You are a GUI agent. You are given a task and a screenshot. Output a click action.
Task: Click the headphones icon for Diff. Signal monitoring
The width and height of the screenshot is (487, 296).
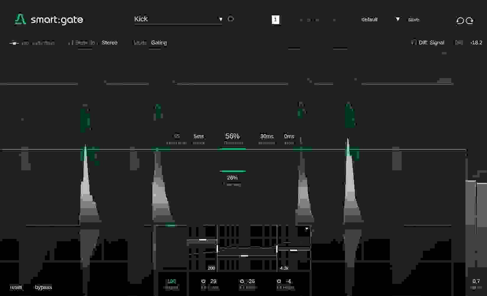413,42
